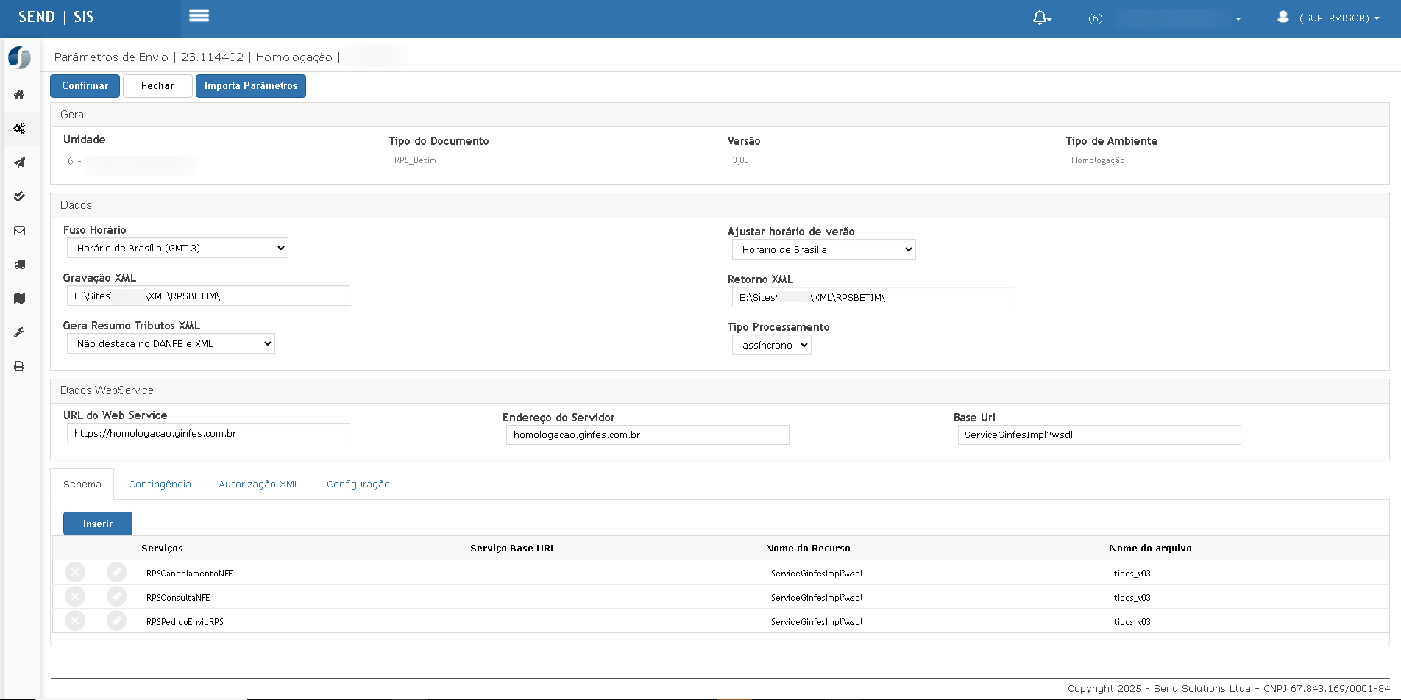
Task: Click the Retorno XML path field
Action: [x=873, y=297]
